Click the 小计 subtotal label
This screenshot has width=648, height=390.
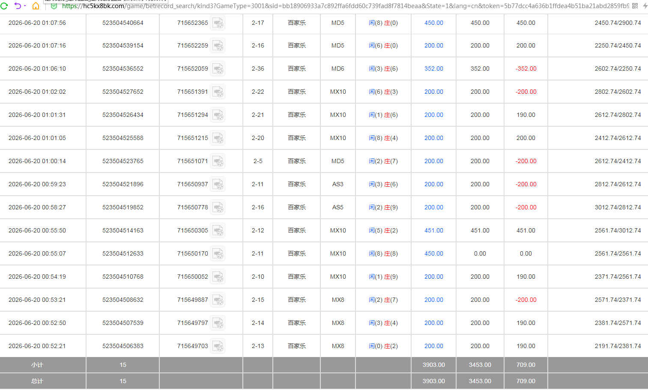[x=37, y=365]
